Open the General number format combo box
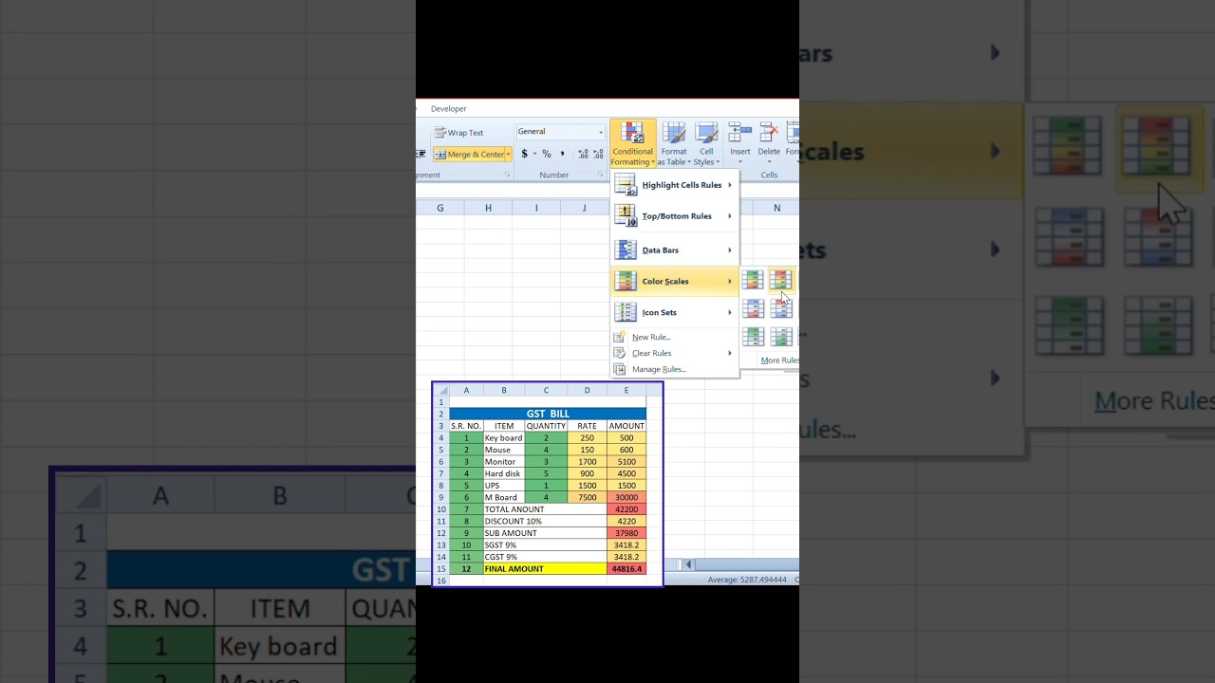The width and height of the screenshot is (1215, 683). click(560, 132)
